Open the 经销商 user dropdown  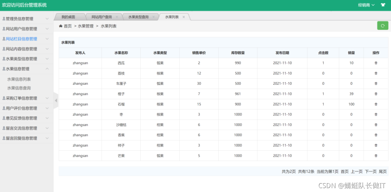click(x=366, y=5)
